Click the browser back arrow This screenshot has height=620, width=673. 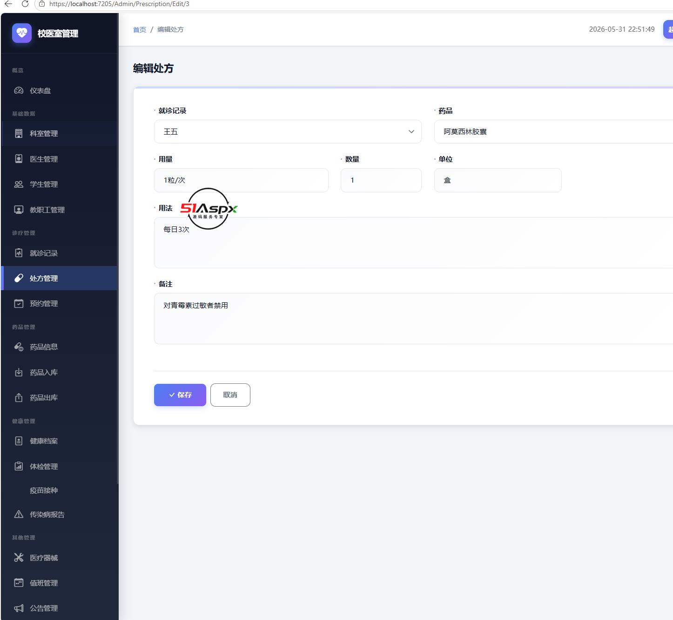tap(8, 4)
